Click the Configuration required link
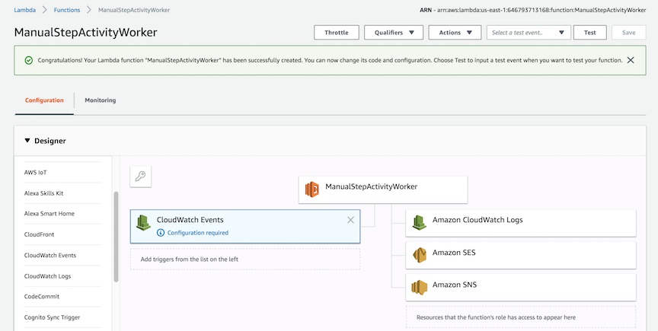Image resolution: width=658 pixels, height=331 pixels. click(198, 232)
